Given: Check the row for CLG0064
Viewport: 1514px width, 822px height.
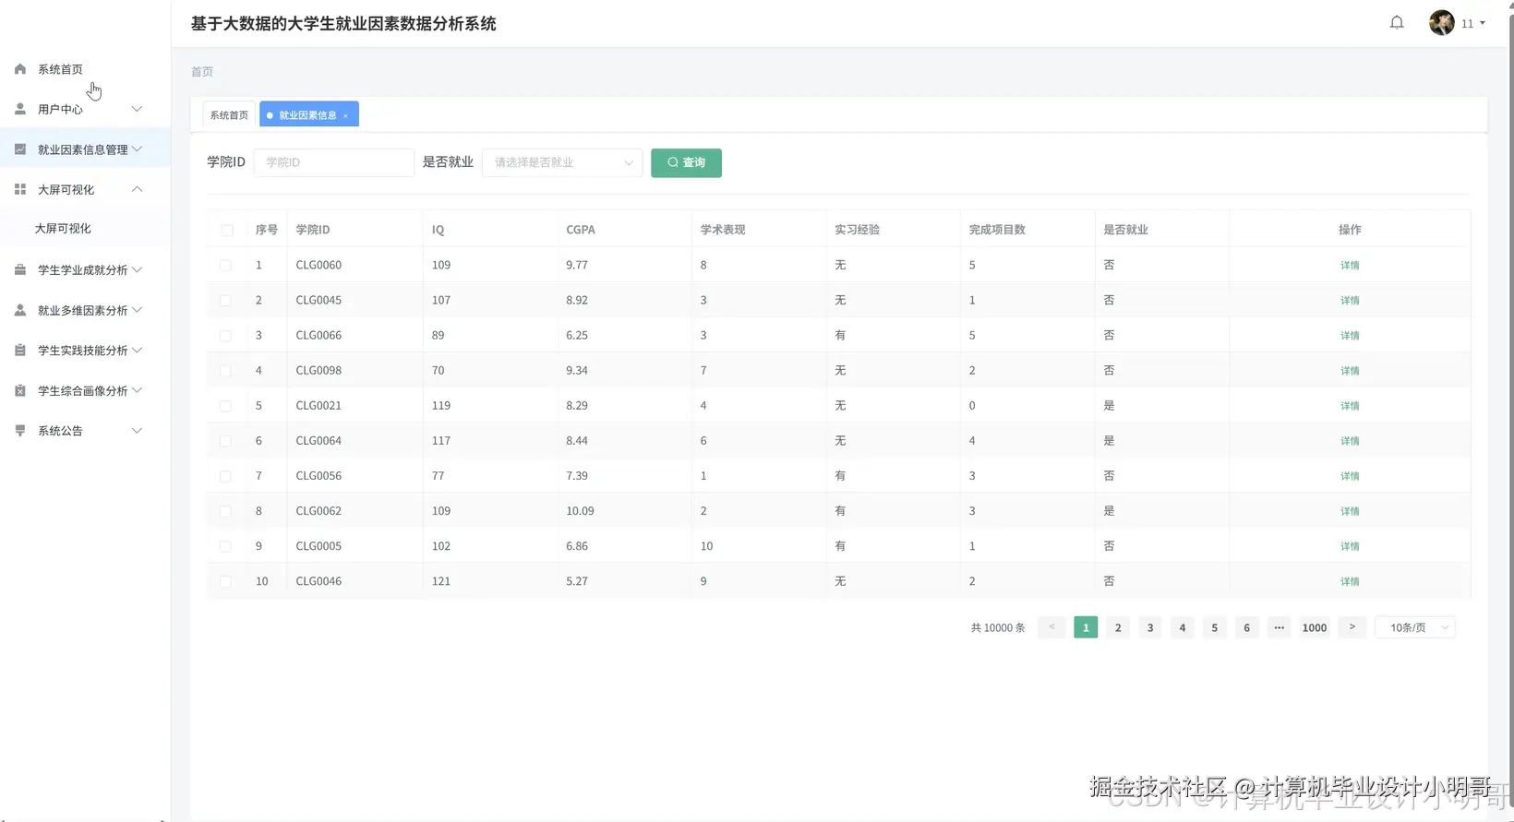Looking at the screenshot, I should click(x=225, y=440).
